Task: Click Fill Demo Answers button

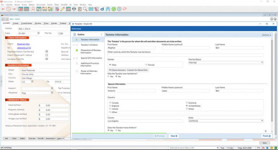Action: pyautogui.click(x=129, y=70)
